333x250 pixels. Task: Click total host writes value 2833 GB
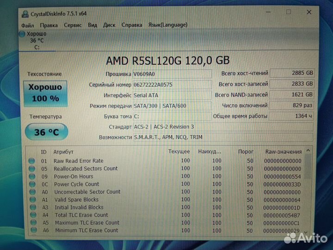pyautogui.click(x=292, y=84)
